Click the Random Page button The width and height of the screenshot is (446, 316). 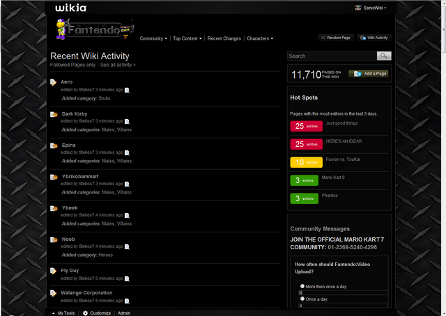click(x=336, y=38)
